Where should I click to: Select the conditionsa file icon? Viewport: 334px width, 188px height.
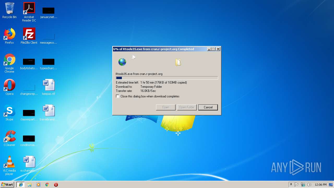point(29,140)
